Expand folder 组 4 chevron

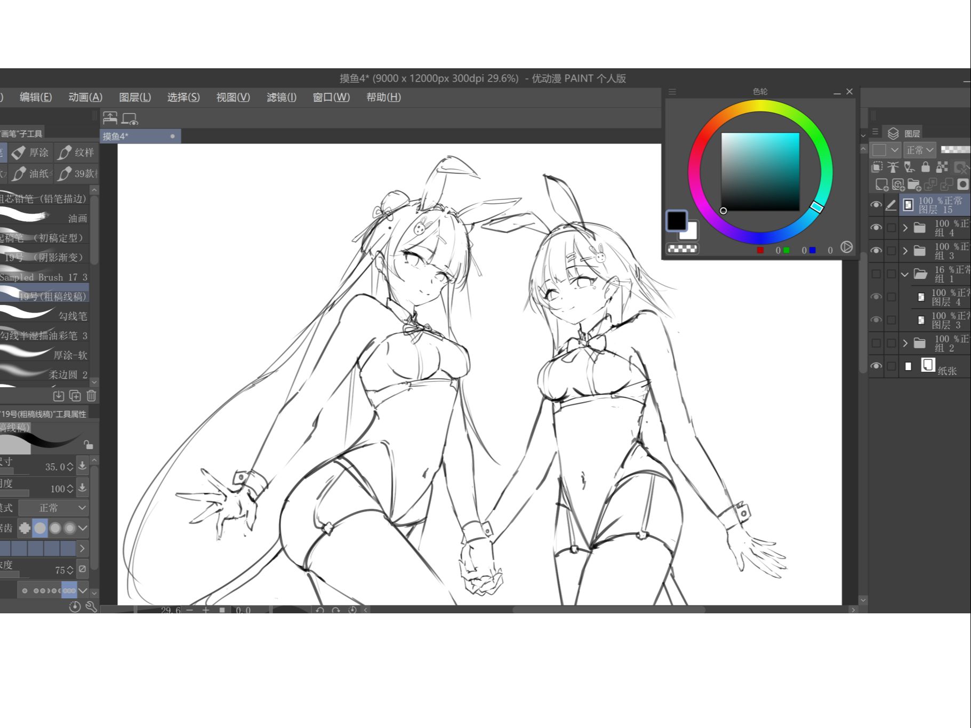coord(905,228)
